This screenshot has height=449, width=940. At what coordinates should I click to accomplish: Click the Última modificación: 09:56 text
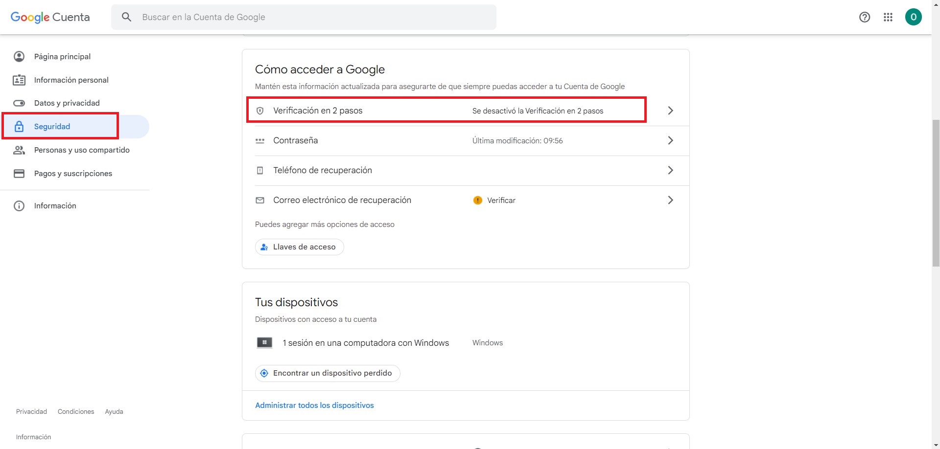tap(517, 141)
